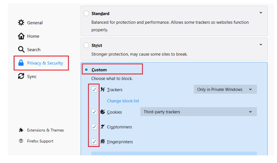Open the Only in Private Windows dropdown

tap(225, 89)
